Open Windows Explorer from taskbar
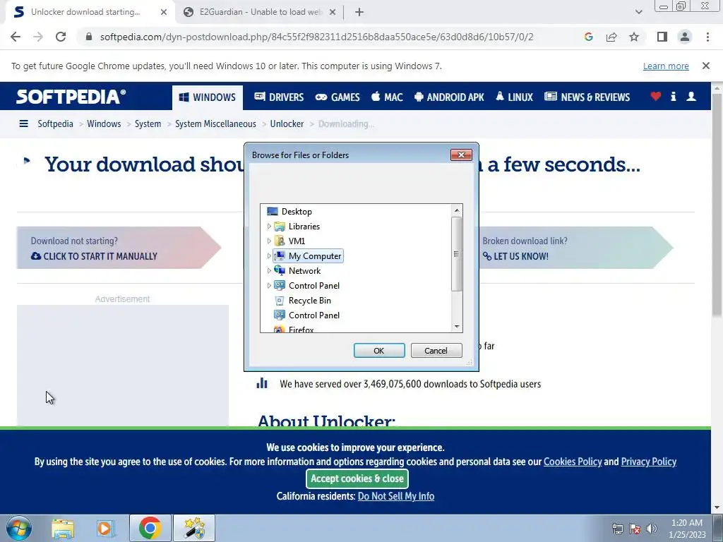This screenshot has height=542, width=723. [x=63, y=529]
